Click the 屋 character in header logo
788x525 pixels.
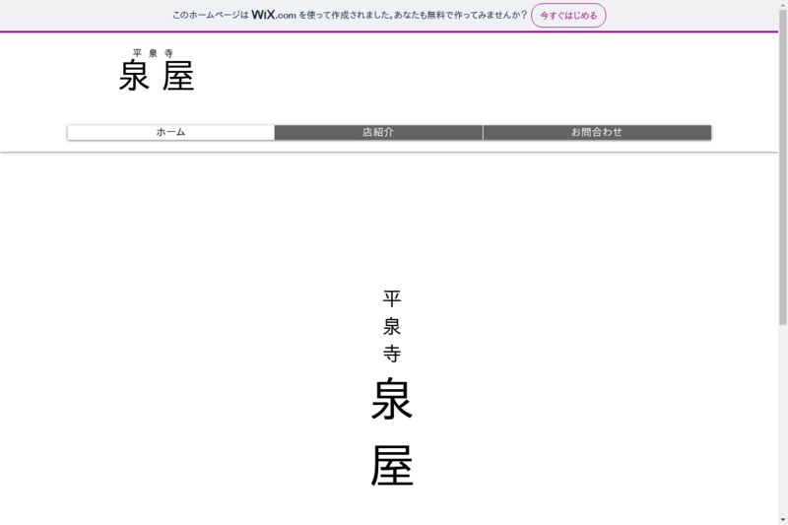(178, 76)
